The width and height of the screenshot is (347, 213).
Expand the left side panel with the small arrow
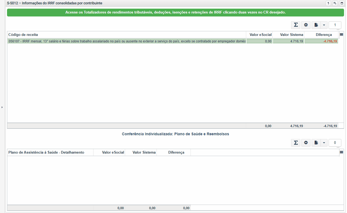pyautogui.click(x=2, y=107)
